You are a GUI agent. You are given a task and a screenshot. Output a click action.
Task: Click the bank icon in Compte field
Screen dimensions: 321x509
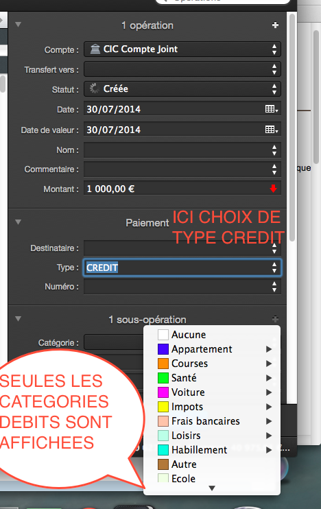[x=95, y=49]
